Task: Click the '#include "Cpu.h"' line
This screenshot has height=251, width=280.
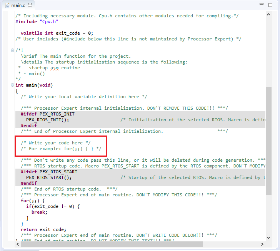Action: (x=37, y=22)
